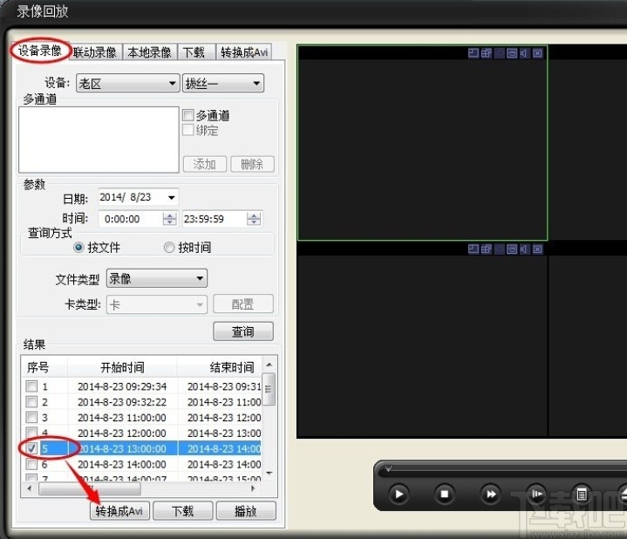Viewport: 627px width, 539px height.
Task: Click the results list horizontal scrollbar thumb
Action: 89,488
